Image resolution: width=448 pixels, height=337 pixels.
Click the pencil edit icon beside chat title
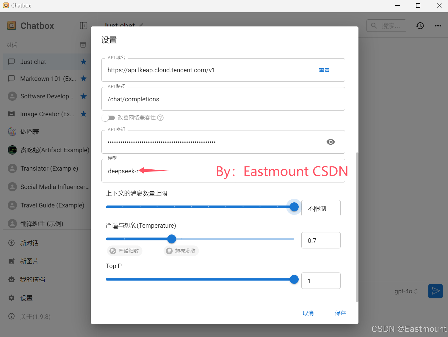(x=141, y=25)
